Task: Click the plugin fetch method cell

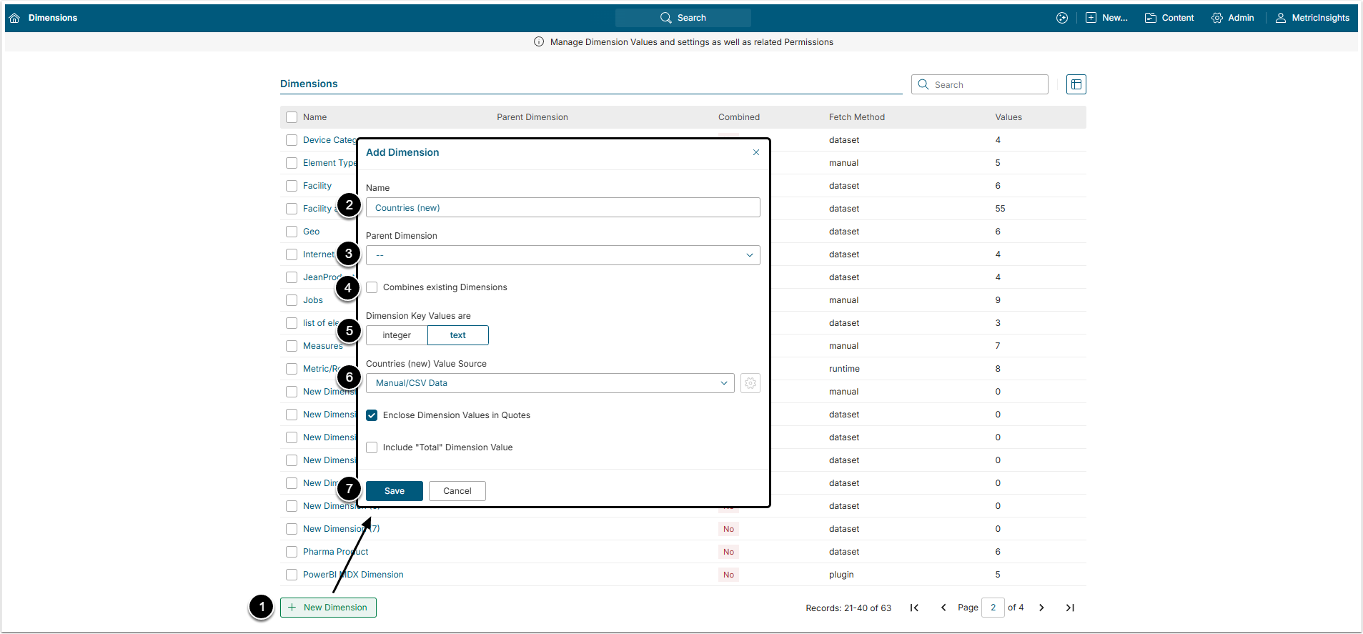Action: coord(841,575)
